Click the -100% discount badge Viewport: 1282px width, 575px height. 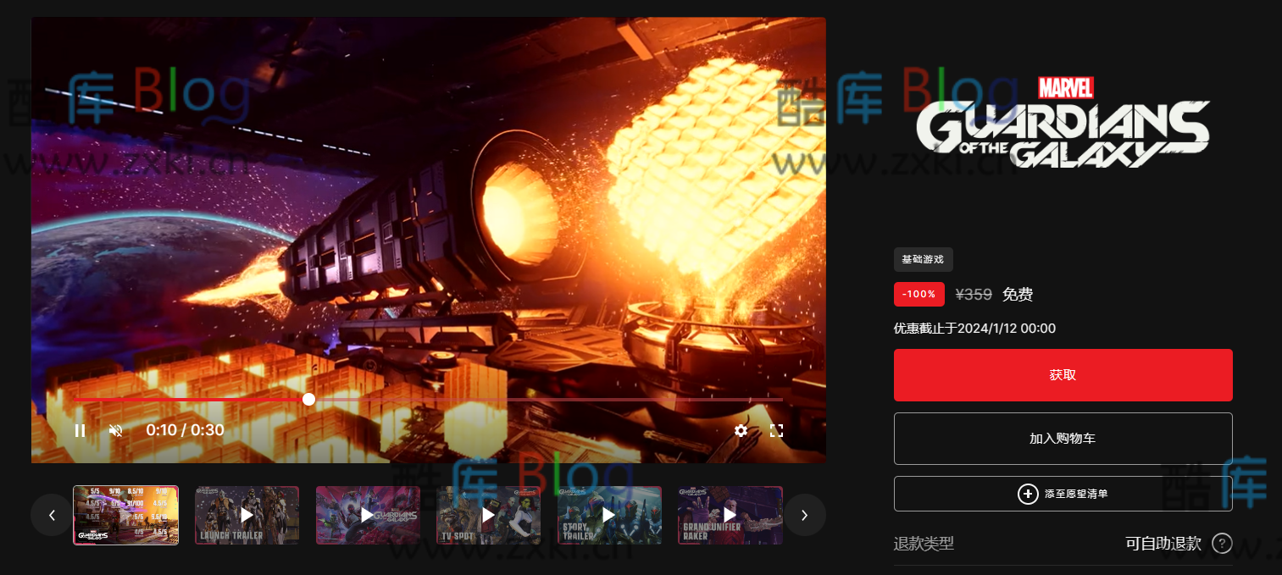[918, 295]
